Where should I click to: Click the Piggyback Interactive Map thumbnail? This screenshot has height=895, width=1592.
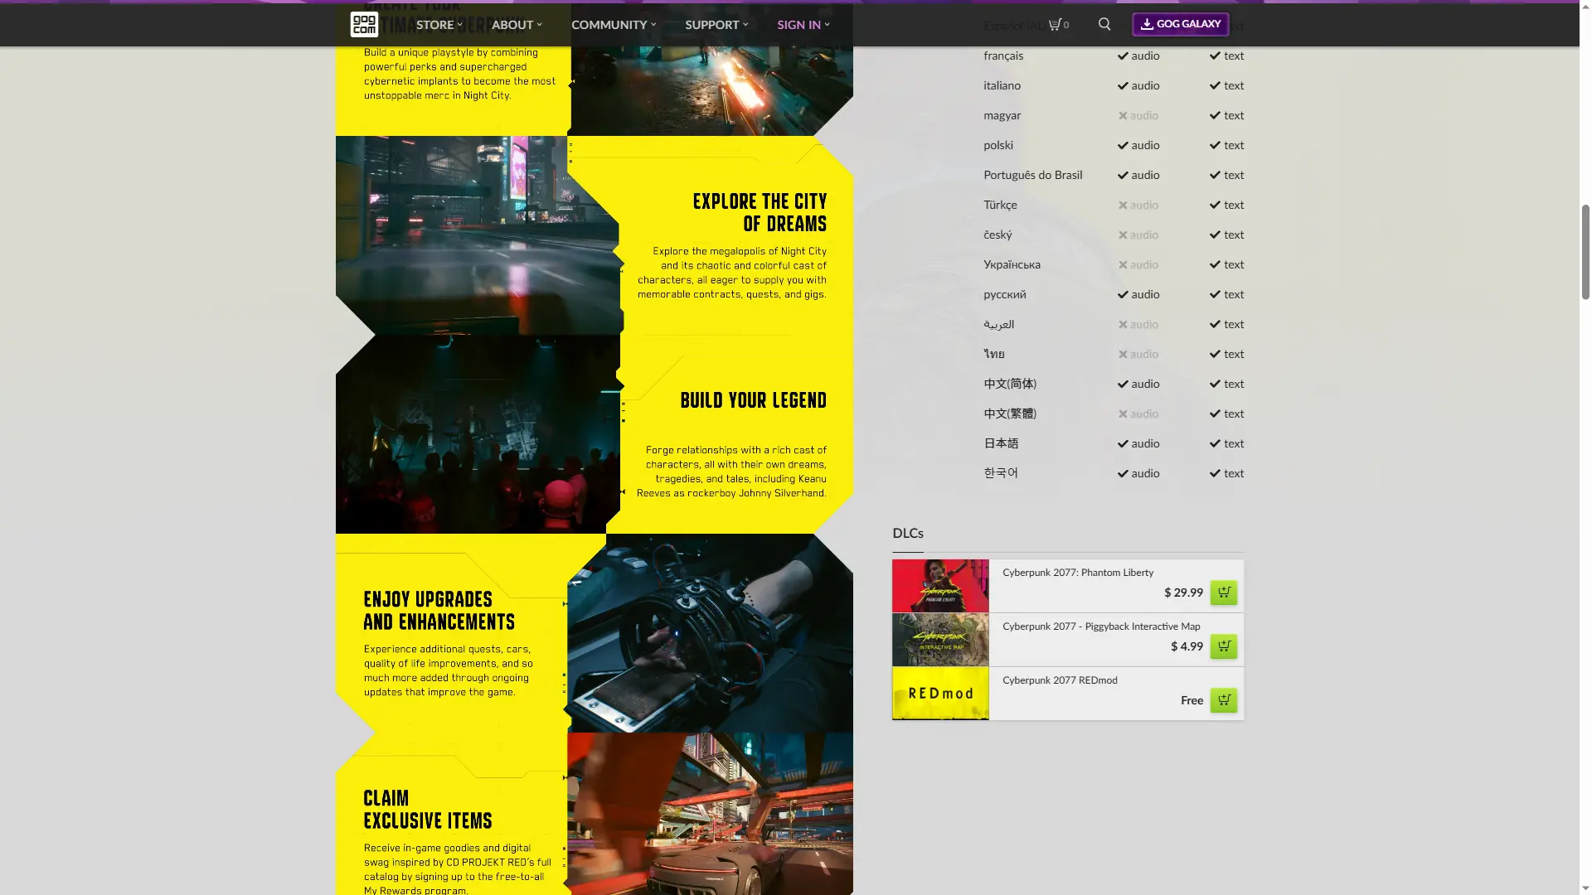940,640
